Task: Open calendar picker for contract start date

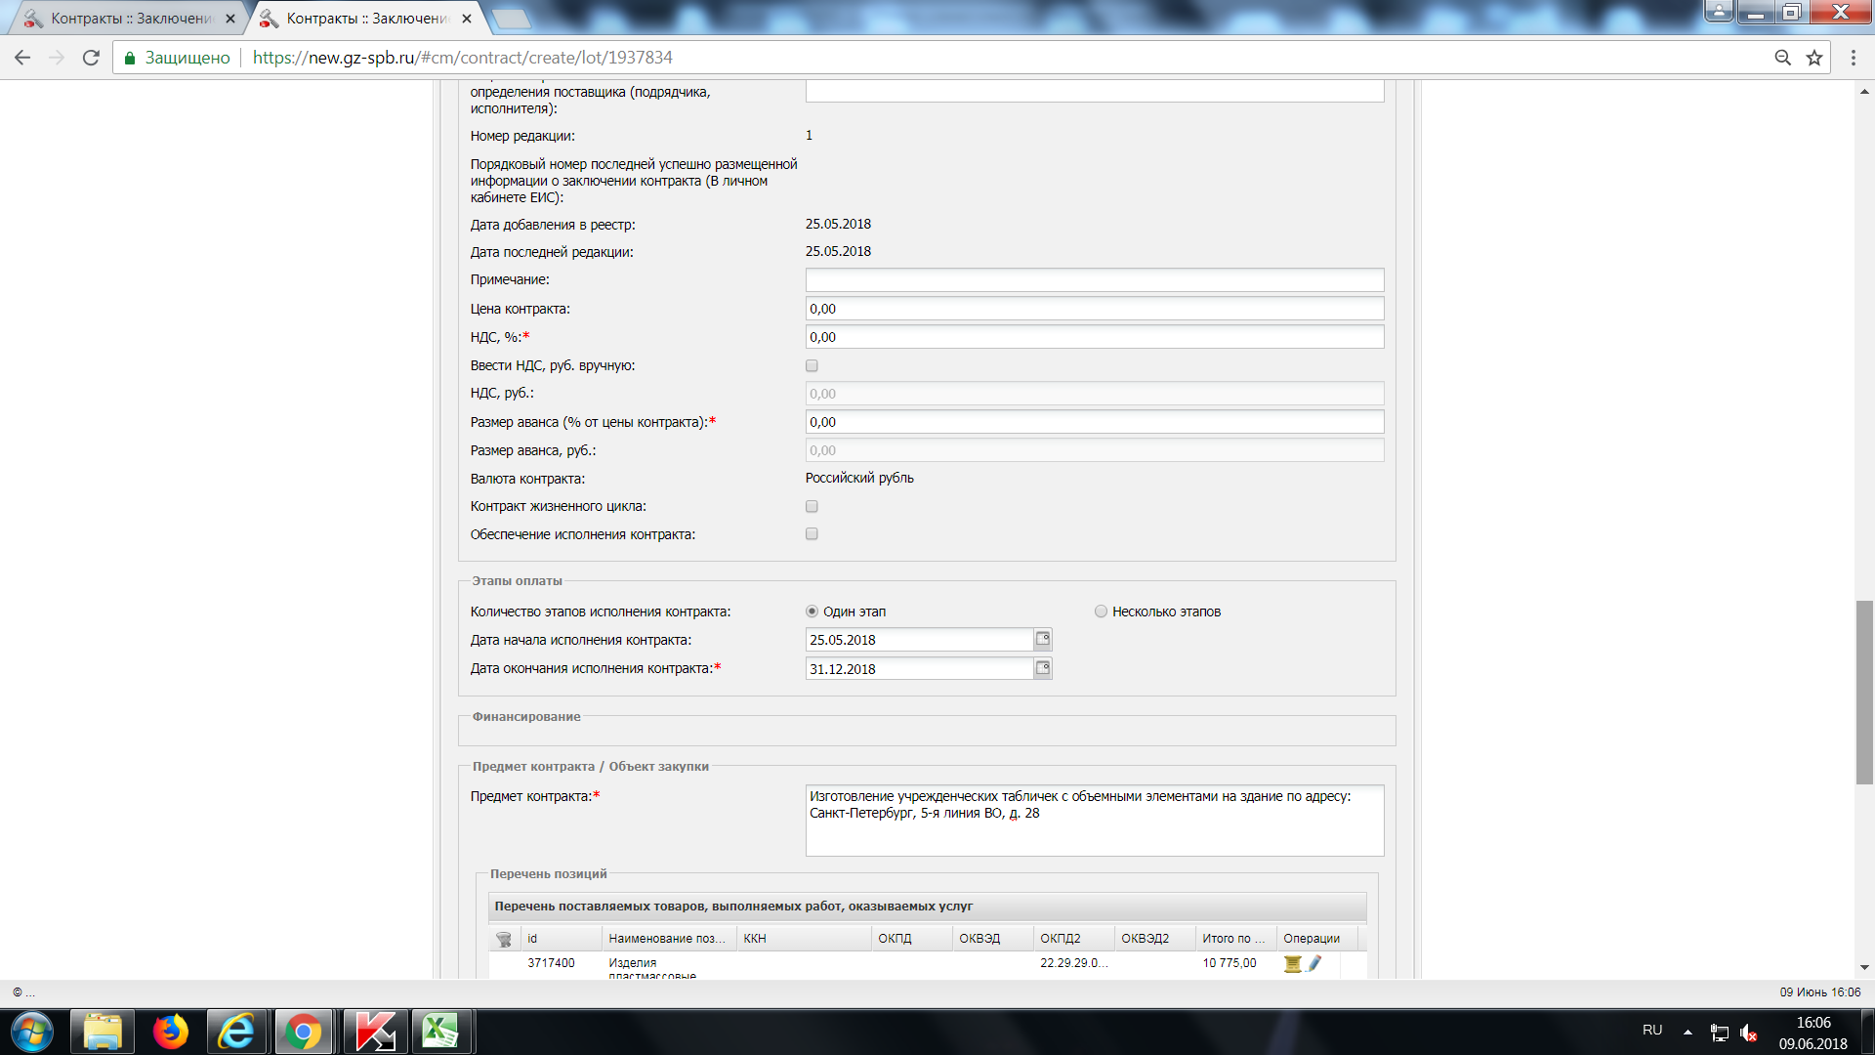Action: [x=1043, y=640]
